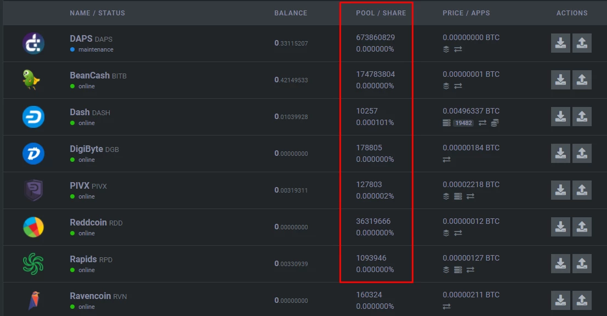Click the DigiByte coin logo
607x316 pixels.
(33, 154)
